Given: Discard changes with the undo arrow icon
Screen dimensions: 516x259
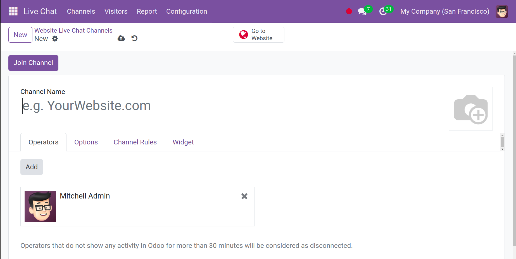Looking at the screenshot, I should (x=134, y=38).
